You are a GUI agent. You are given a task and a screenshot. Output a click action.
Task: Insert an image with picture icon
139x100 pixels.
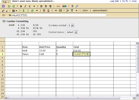click(x=60, y=10)
